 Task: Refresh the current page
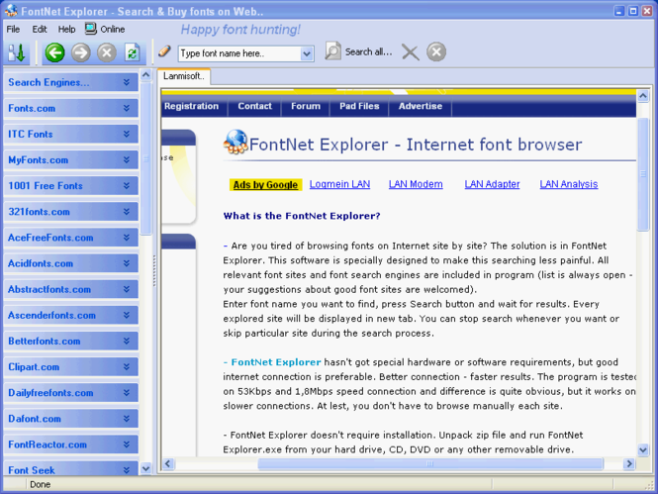point(133,52)
